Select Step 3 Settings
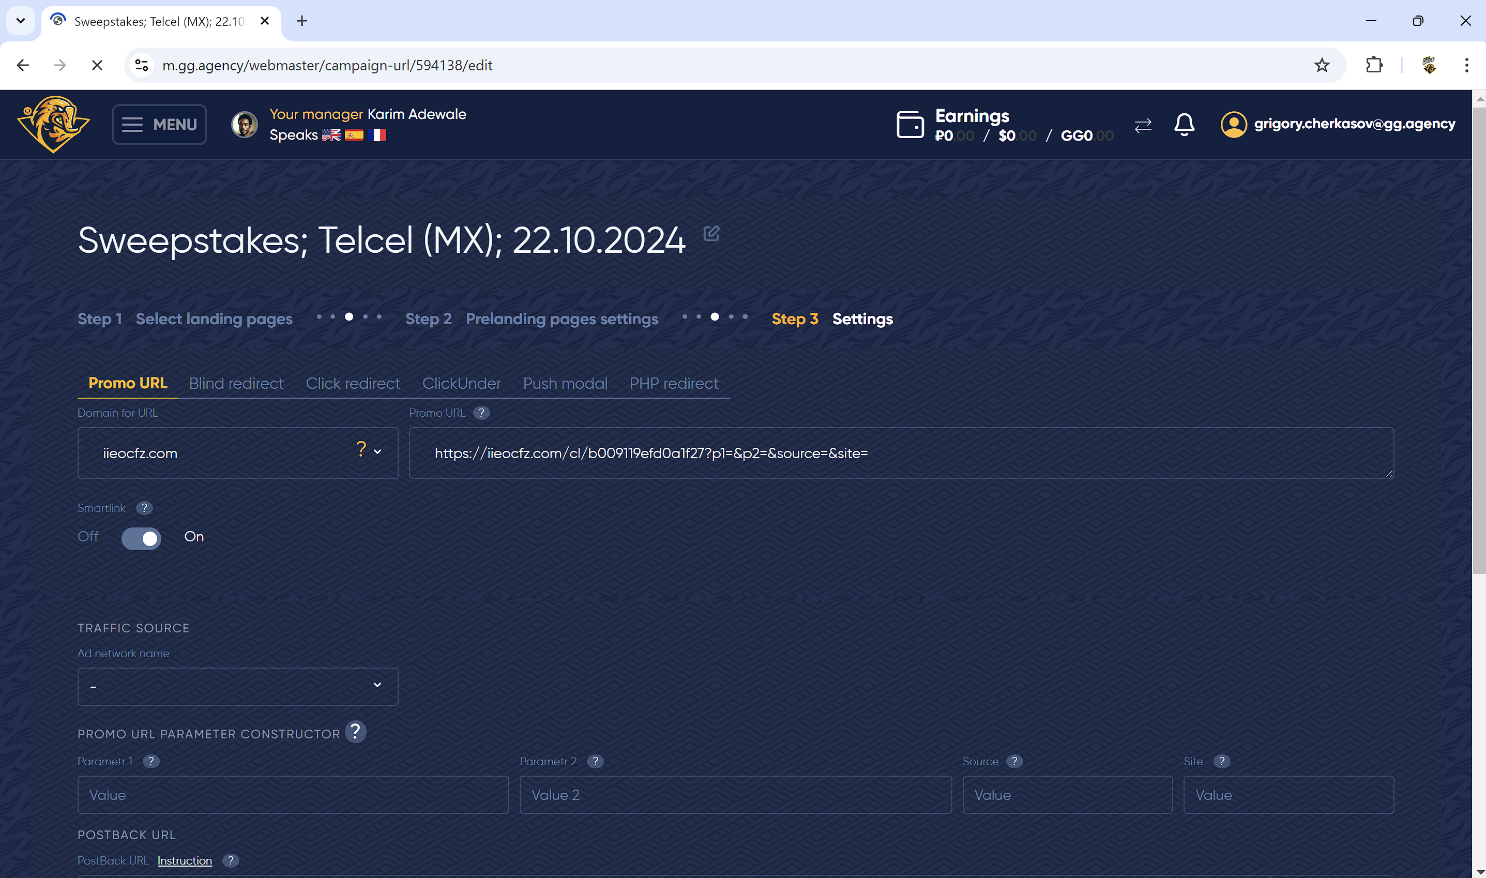 (x=832, y=319)
